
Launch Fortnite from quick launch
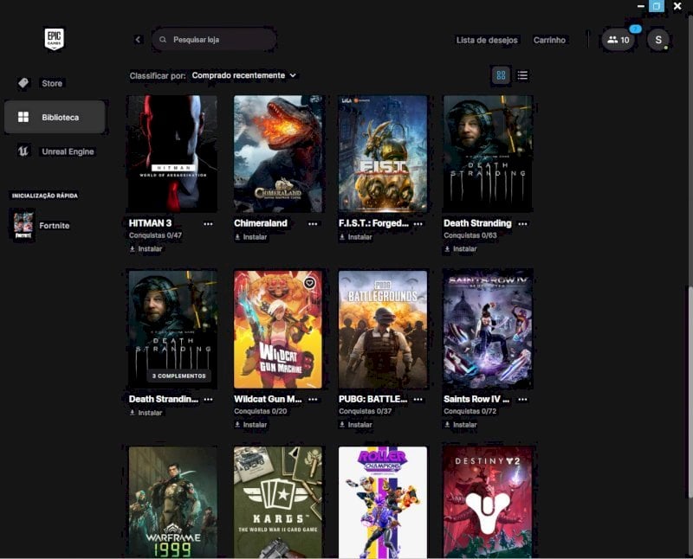pos(41,226)
